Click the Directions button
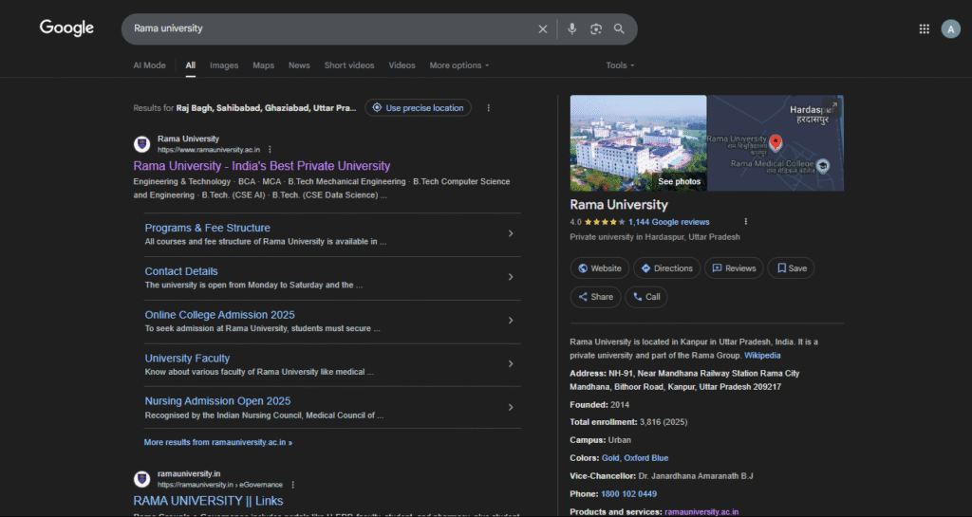 (x=666, y=268)
